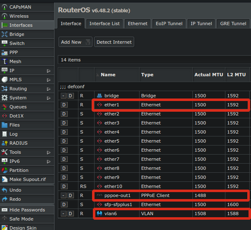Image resolution: width=251 pixels, height=230 pixels.
Task: Toggle the D button for sfp-sfpplus1
Action: (64, 204)
